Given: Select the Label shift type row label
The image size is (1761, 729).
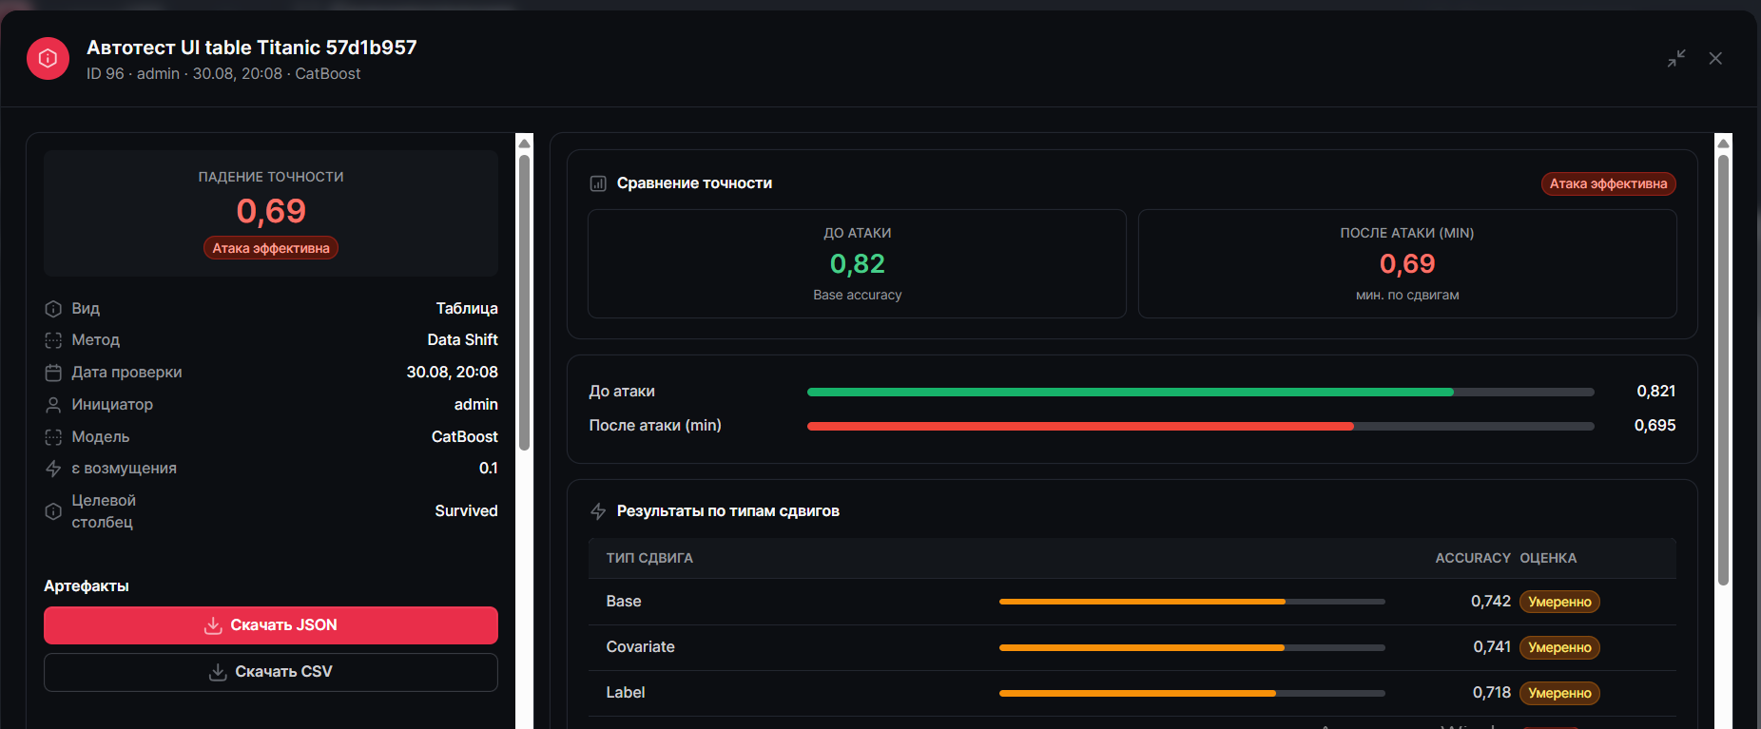Looking at the screenshot, I should point(626,693).
